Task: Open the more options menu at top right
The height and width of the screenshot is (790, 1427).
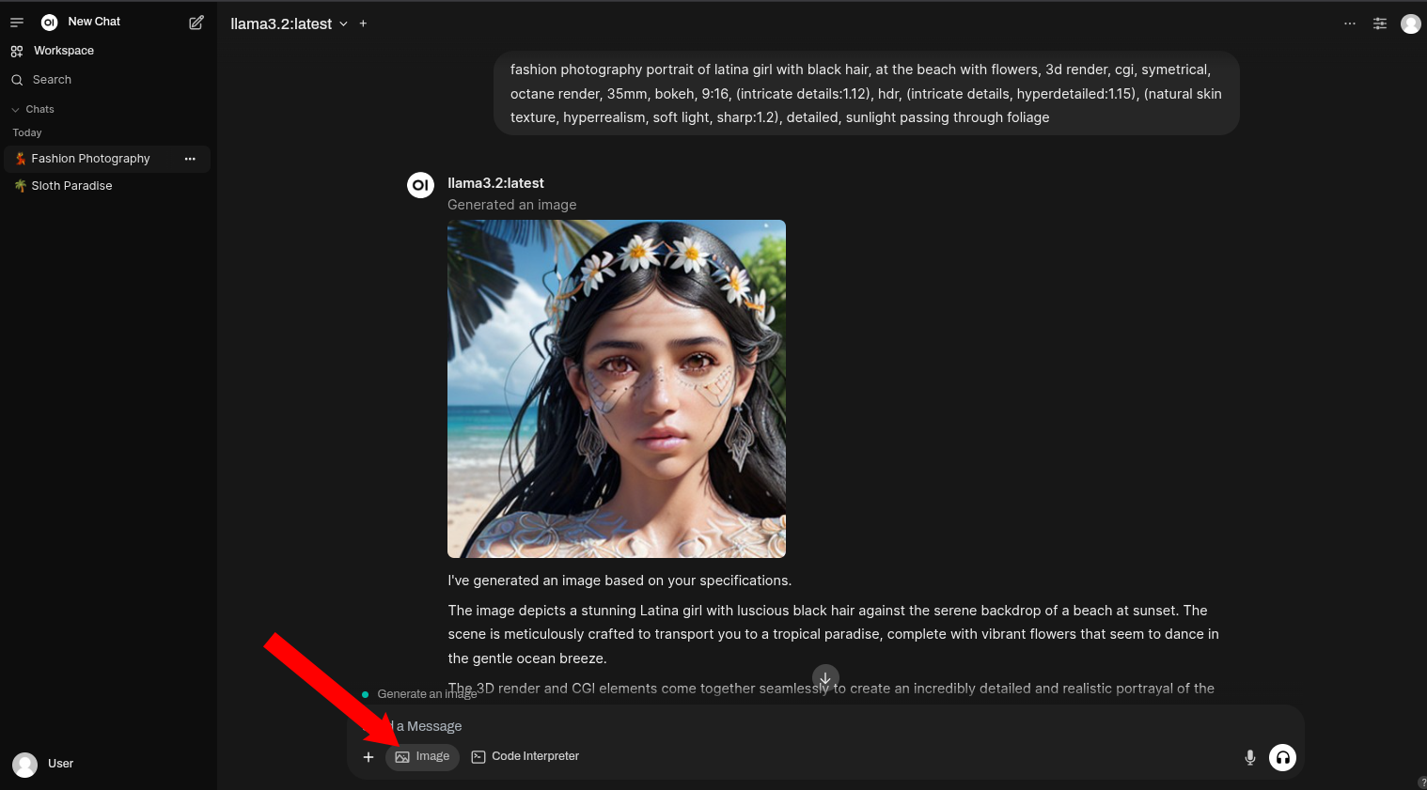Action: coord(1350,23)
